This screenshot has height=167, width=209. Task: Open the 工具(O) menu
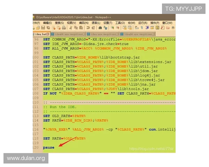(120, 23)
